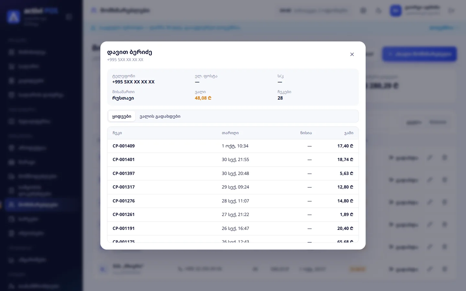This screenshot has width=466, height=291.
Task: Click the orange debt value 48,08 ₾
Action: 203,98
